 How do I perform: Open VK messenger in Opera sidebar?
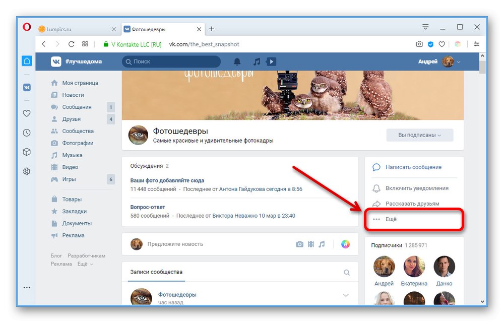27,87
